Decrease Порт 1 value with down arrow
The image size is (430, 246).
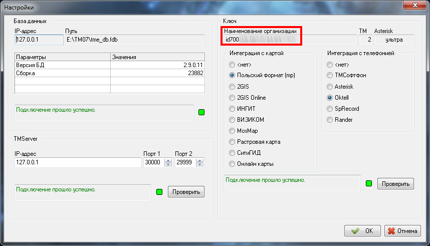point(168,165)
